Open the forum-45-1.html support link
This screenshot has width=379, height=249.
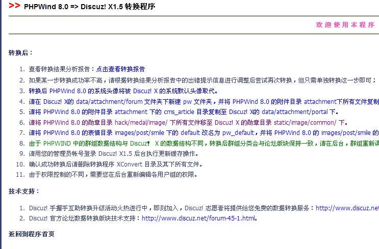pyautogui.click(x=199, y=218)
